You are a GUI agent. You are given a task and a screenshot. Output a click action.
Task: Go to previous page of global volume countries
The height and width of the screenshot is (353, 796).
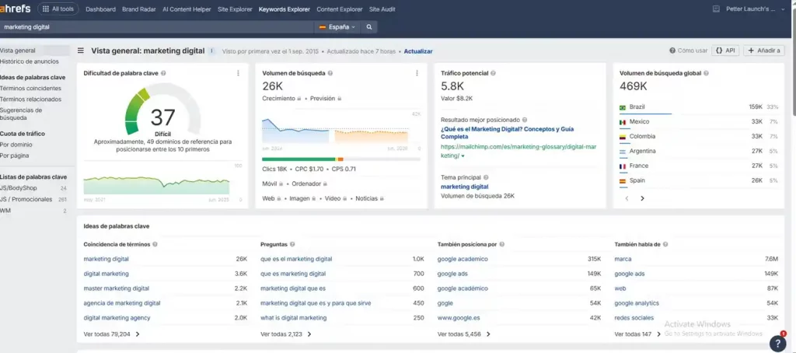[x=627, y=198]
